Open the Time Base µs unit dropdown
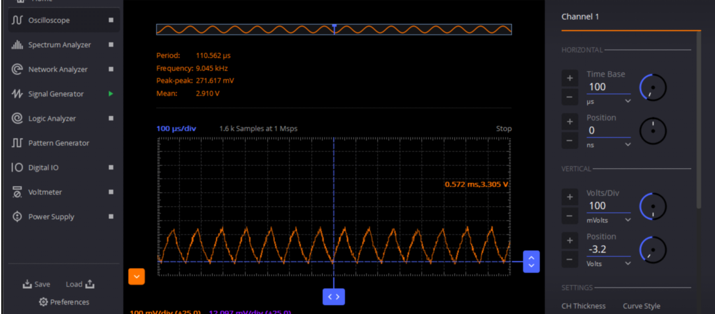 608,101
